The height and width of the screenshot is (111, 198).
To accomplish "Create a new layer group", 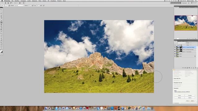I will click(x=191, y=68).
